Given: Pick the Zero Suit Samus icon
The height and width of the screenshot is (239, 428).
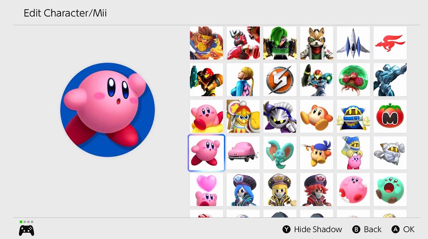Looking at the screenshot, I should pyautogui.click(x=243, y=80).
